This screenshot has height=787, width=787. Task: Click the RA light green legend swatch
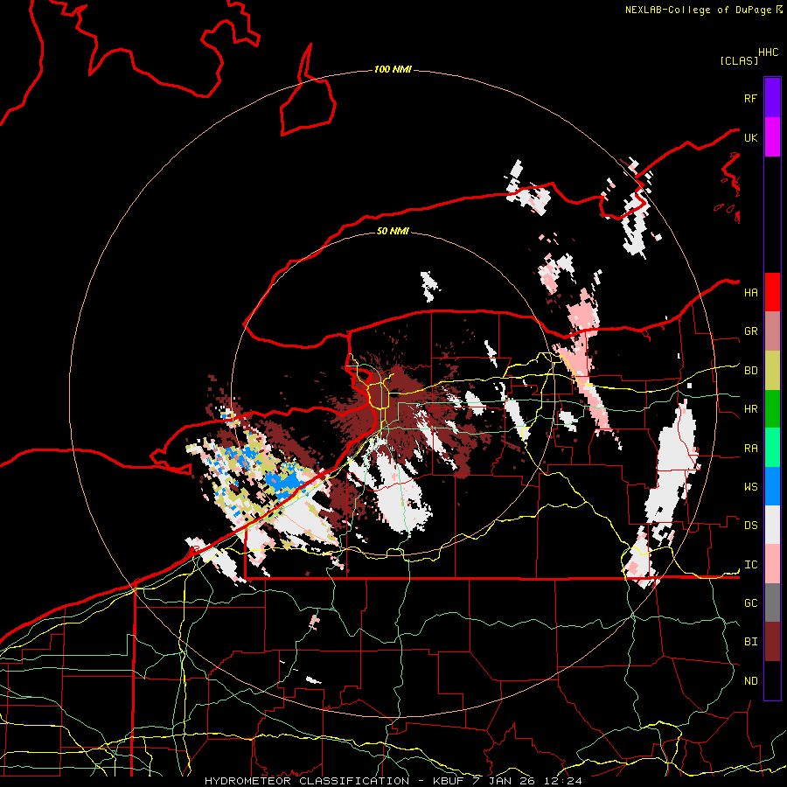tap(772, 448)
